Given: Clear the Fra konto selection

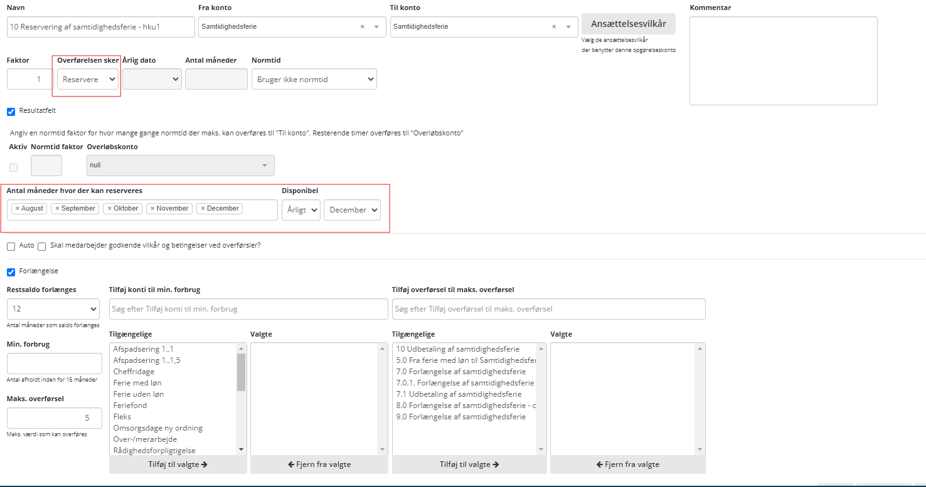Looking at the screenshot, I should (x=362, y=27).
